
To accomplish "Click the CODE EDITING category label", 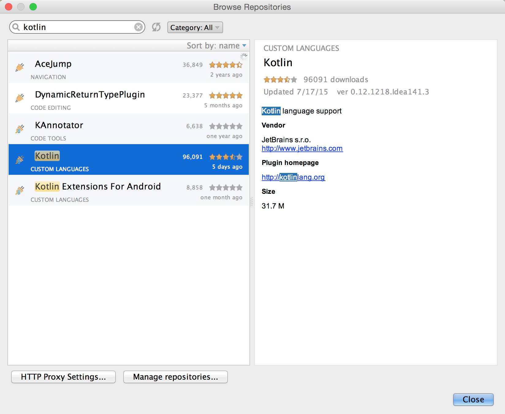I will 51,108.
